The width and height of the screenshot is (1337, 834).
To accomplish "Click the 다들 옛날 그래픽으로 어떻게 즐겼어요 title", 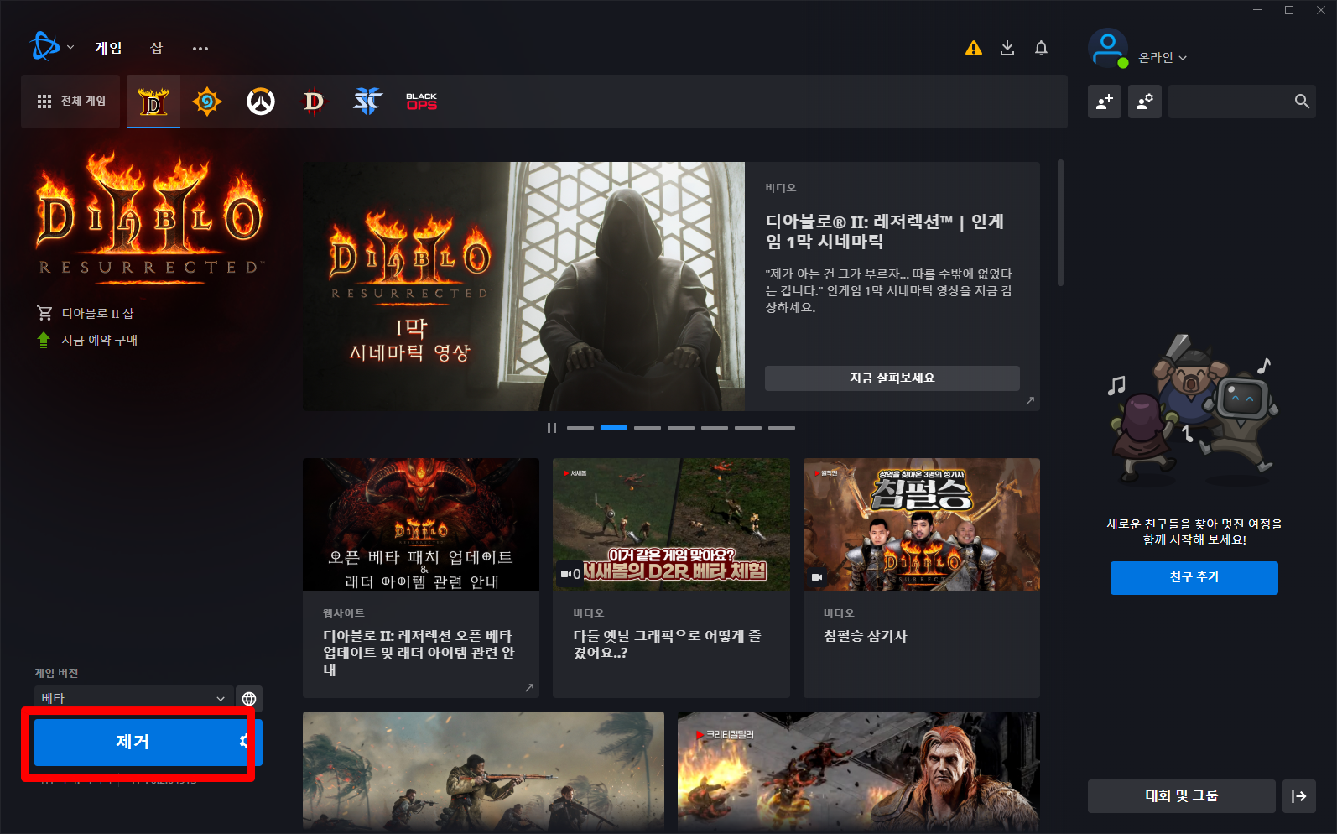I will tap(667, 644).
